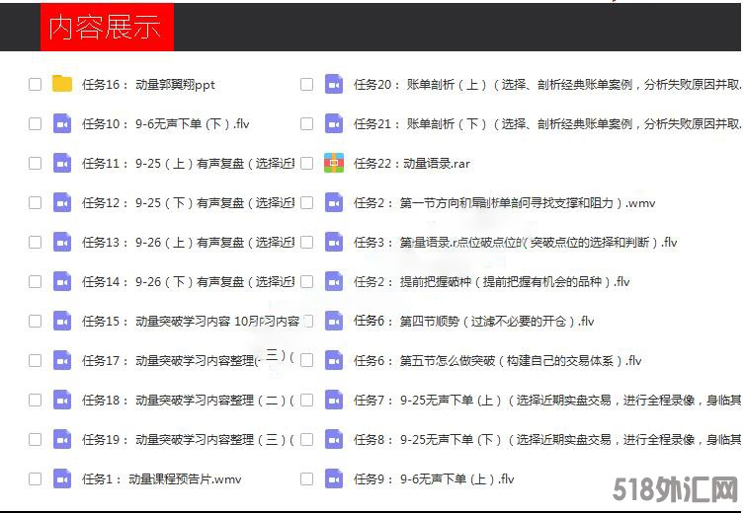This screenshot has width=745, height=513.
Task: Click the video icon for 任务8 9-25无声下单(下)
Action: (334, 438)
